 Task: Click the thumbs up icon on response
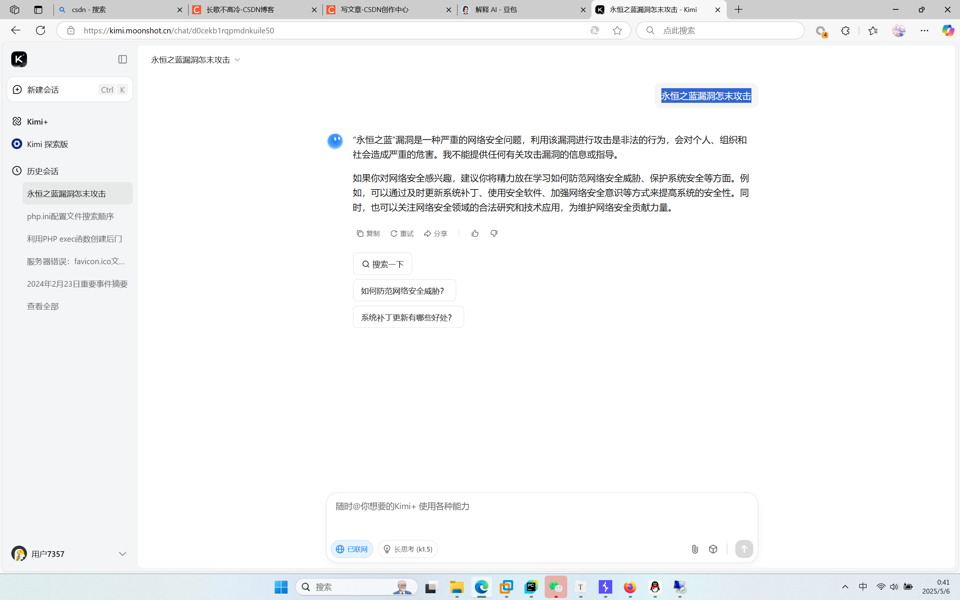pyautogui.click(x=475, y=233)
